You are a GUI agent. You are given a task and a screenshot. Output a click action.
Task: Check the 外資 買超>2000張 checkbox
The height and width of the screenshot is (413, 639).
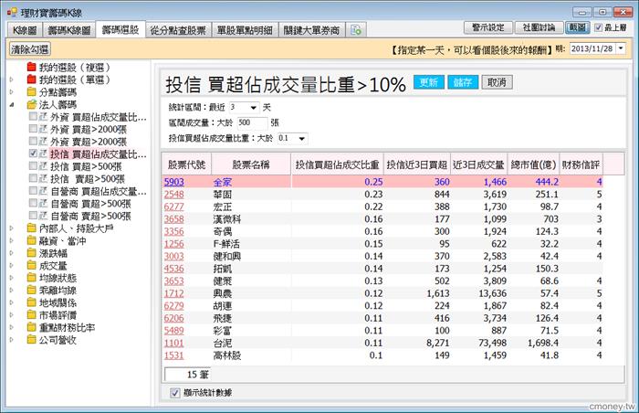pos(33,129)
